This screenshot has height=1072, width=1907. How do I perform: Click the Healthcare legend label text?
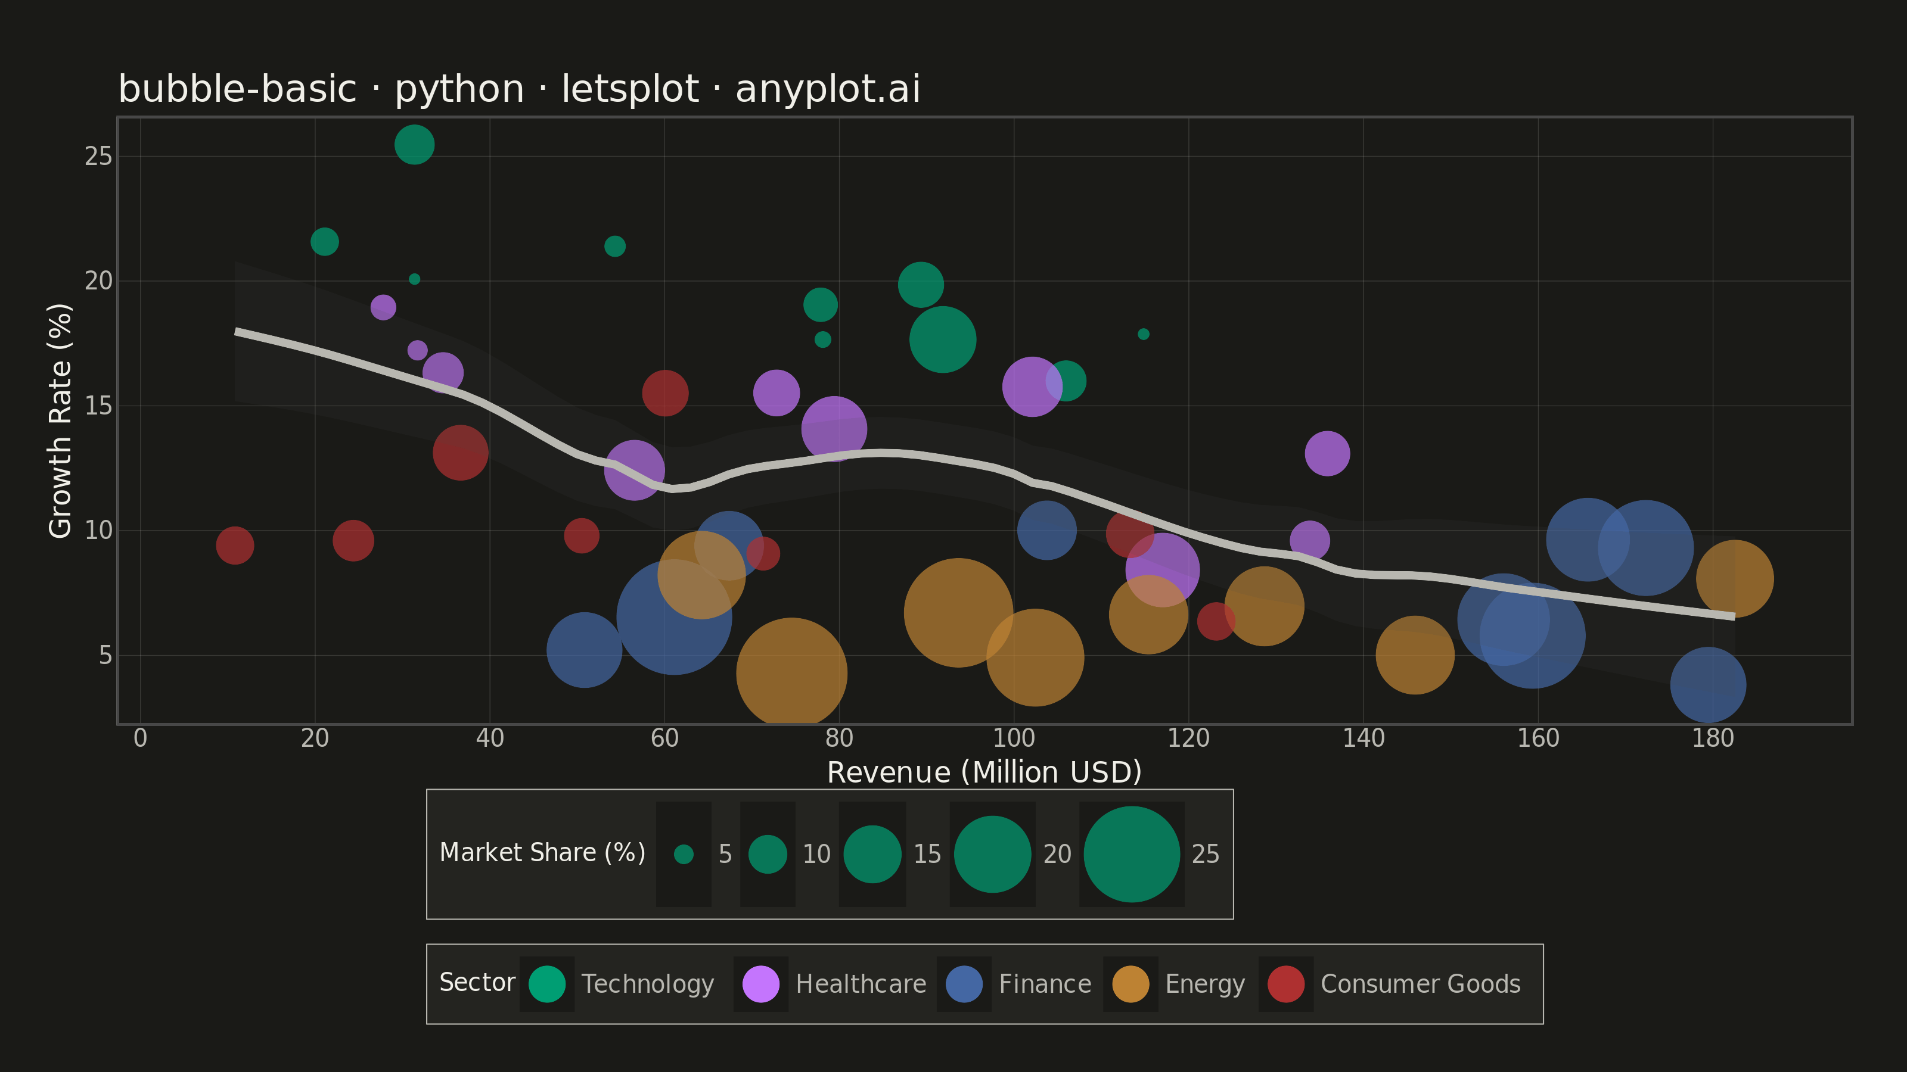861,984
